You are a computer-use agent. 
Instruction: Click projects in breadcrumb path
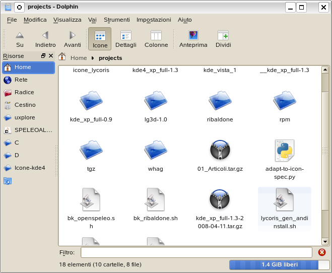click(x=110, y=58)
